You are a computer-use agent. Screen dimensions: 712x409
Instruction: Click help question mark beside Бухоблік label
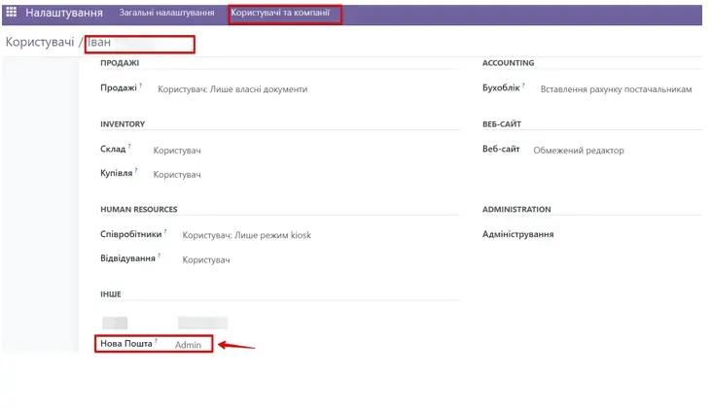click(x=523, y=85)
